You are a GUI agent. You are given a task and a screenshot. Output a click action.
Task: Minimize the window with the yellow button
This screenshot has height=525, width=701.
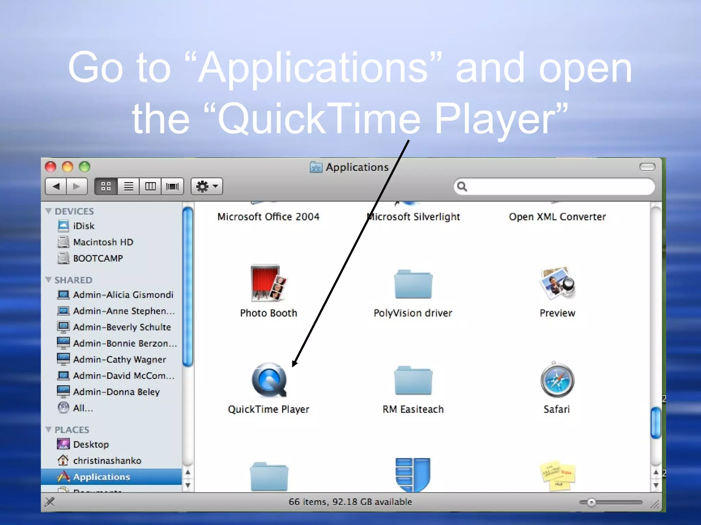point(67,167)
